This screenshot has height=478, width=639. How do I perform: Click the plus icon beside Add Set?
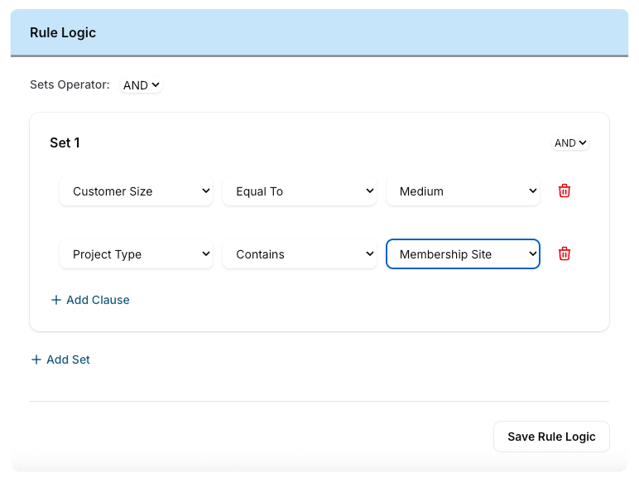pyautogui.click(x=36, y=360)
